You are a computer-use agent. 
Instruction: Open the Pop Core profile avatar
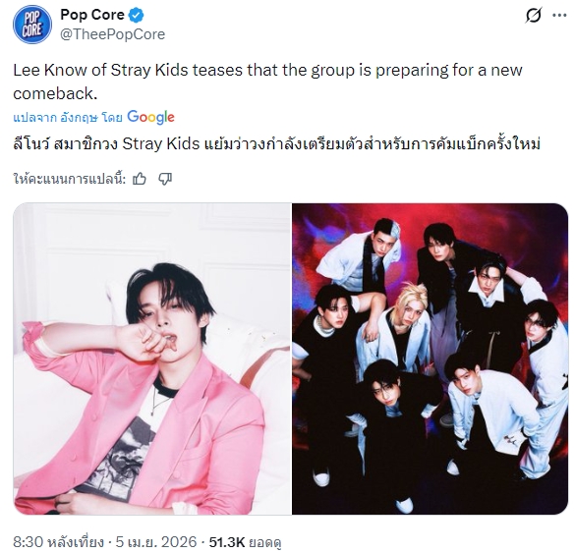[32, 25]
